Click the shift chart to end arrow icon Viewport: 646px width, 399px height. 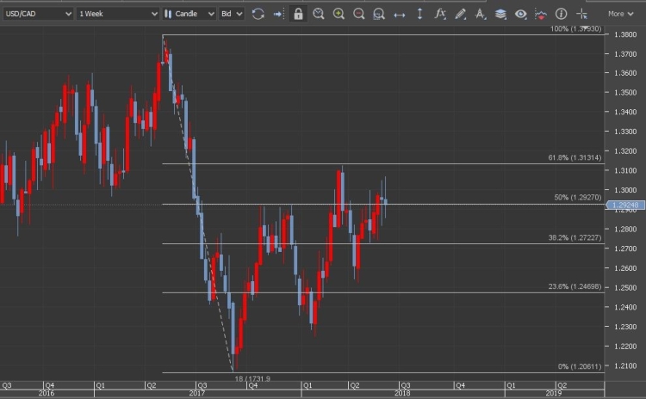pyautogui.click(x=278, y=14)
